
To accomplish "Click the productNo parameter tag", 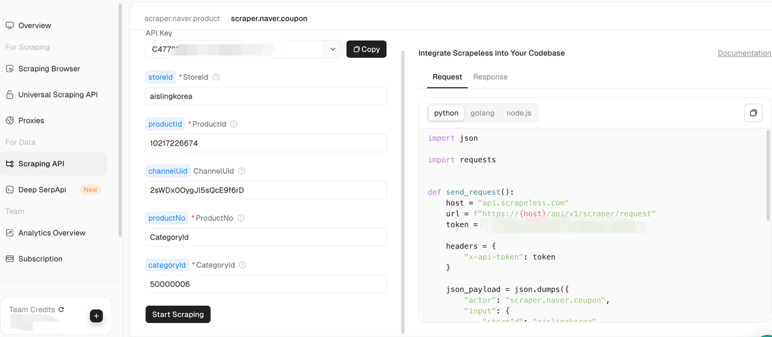I will coord(167,218).
